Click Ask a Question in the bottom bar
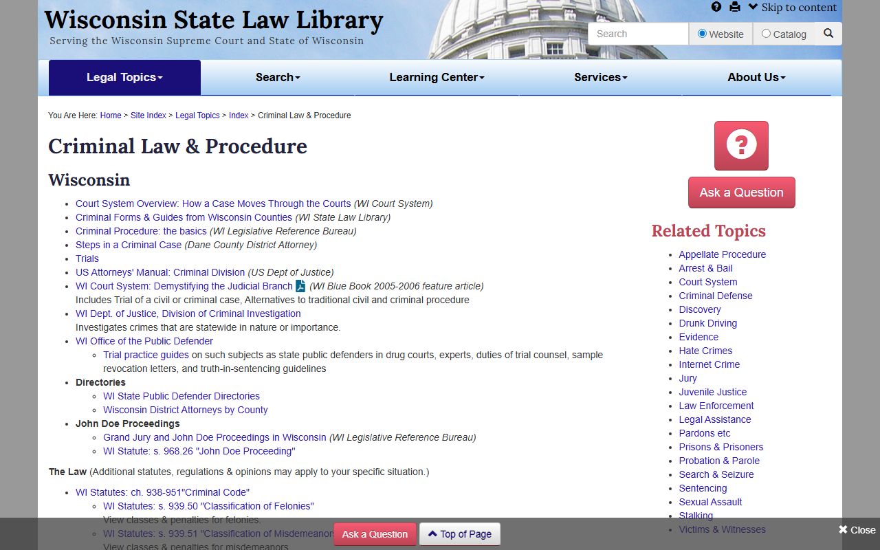Image resolution: width=880 pixels, height=550 pixels. 375,534
